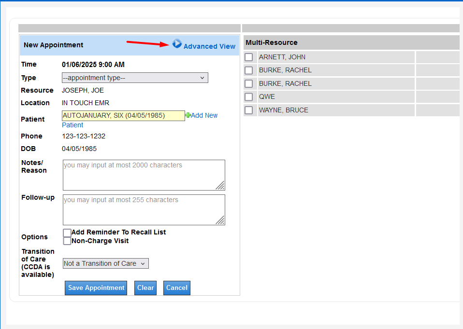Click the Save Appointment button
Screen dimensions: 463x329
pos(96,288)
